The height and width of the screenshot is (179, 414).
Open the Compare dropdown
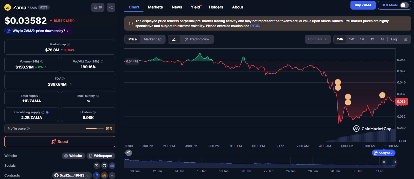coord(318,39)
